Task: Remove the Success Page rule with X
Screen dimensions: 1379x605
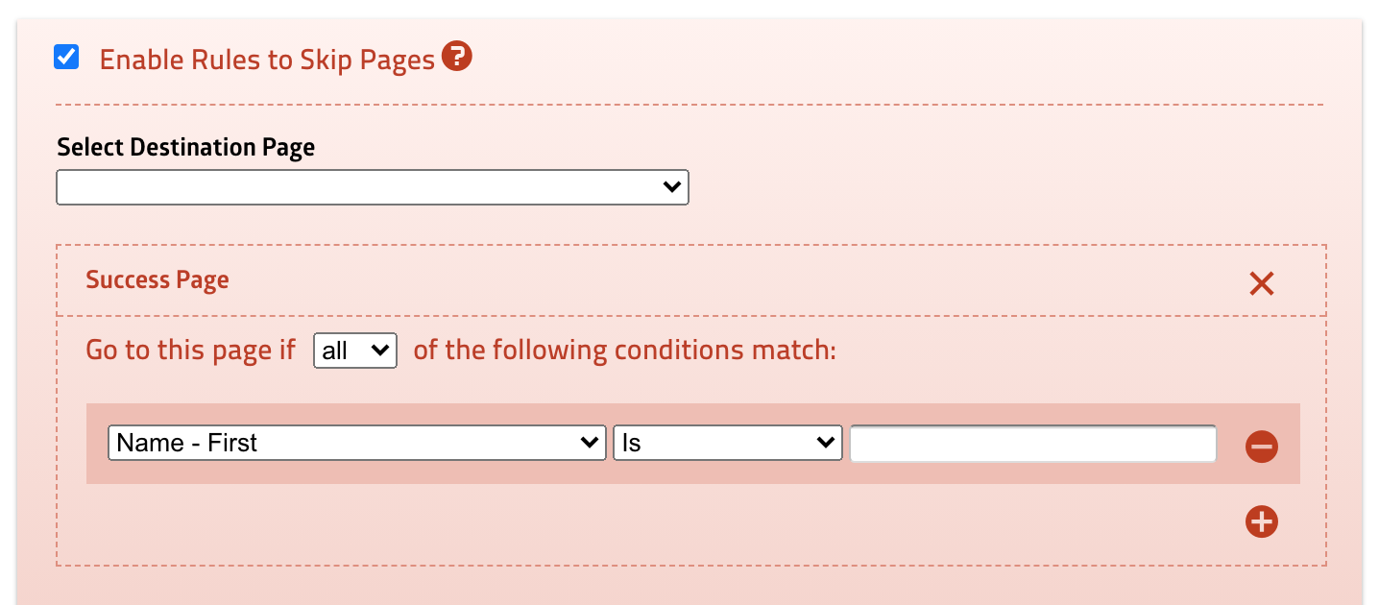Action: click(x=1261, y=283)
